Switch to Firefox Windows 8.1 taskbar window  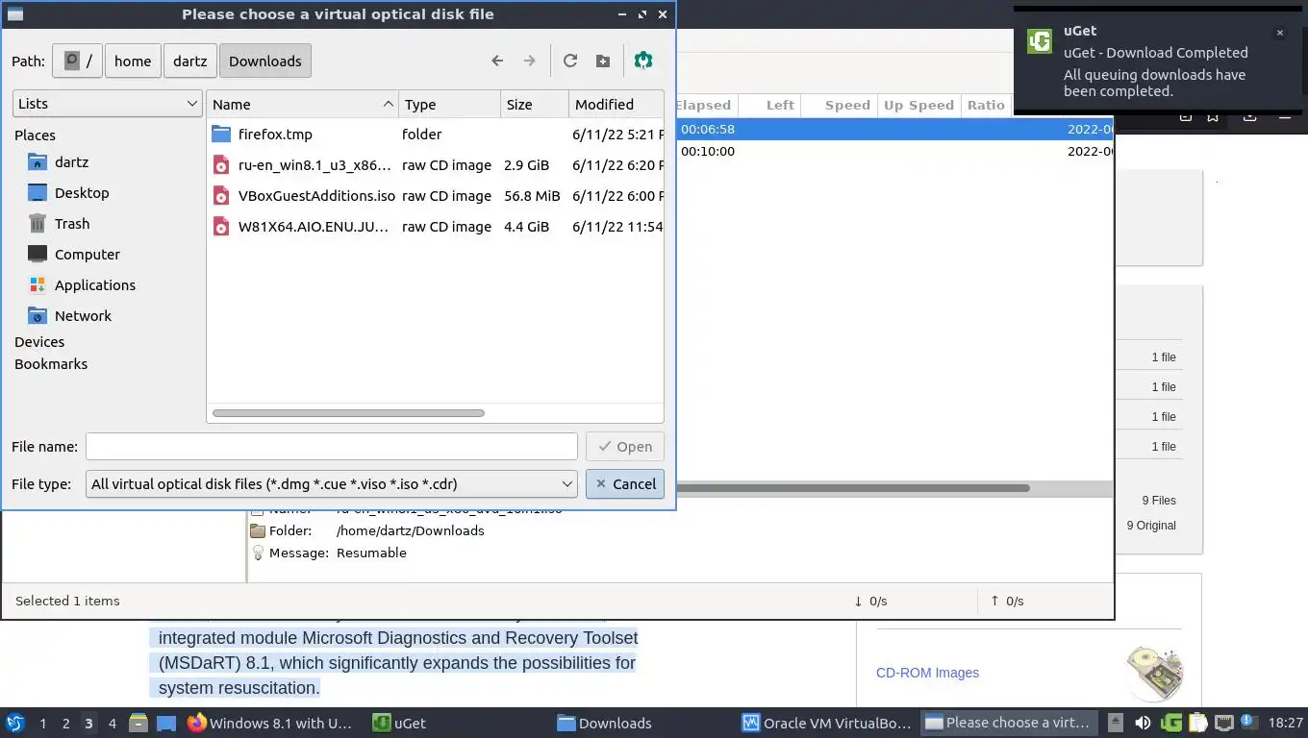coord(272,723)
